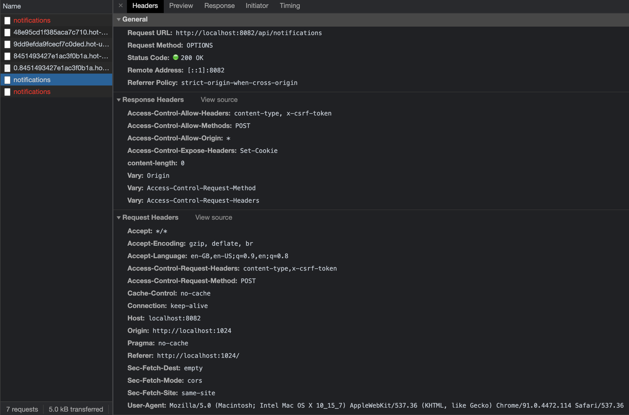View source of Request Headers
Viewport: 629px width, 415px height.
[214, 217]
